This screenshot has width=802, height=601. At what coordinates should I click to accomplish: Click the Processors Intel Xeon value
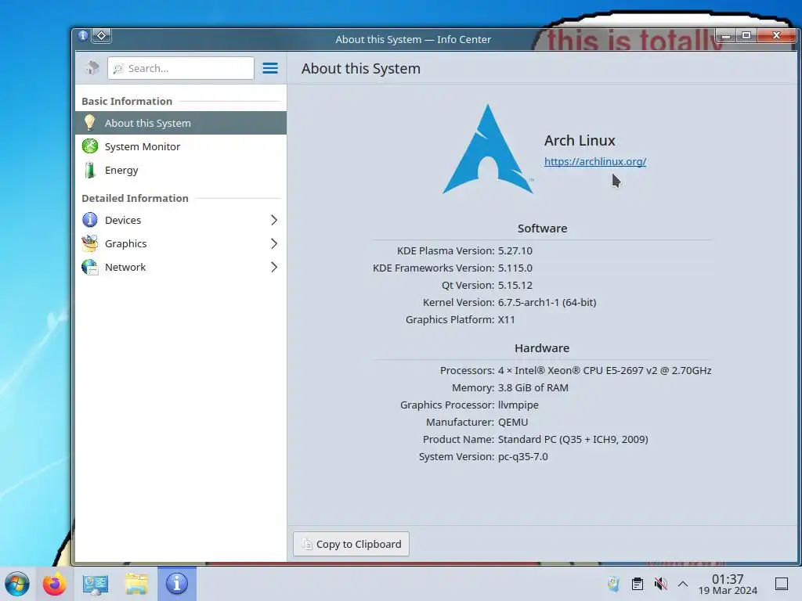click(x=605, y=370)
